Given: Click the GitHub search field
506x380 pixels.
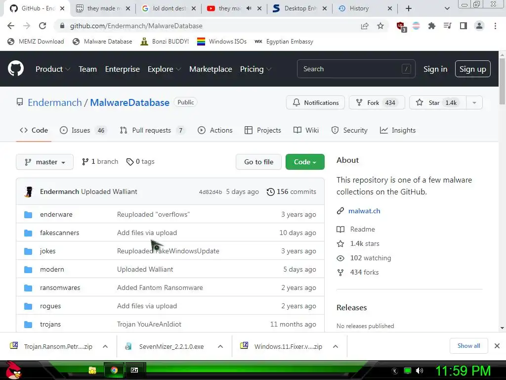Looking at the screenshot, I should 356,69.
